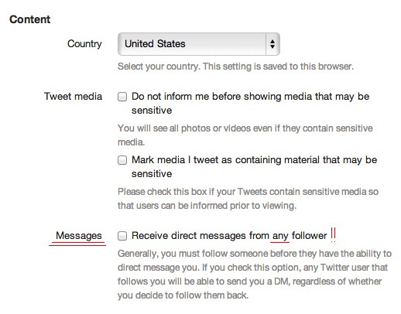Click the Country field label
This screenshot has width=401, height=314.
84,44
